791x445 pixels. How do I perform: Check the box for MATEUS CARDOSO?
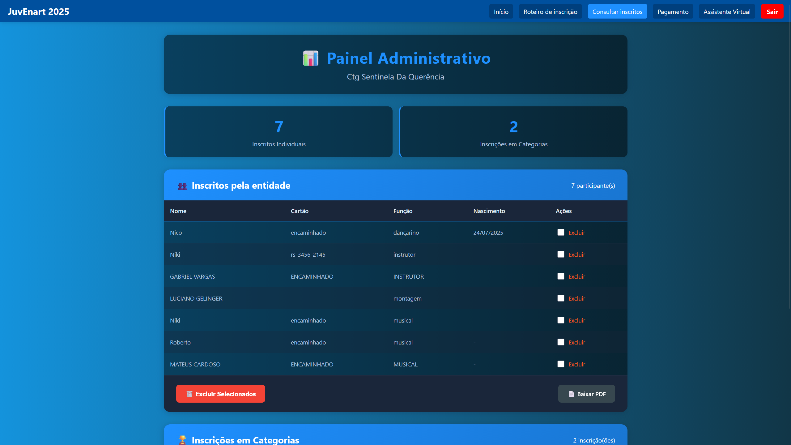561,364
